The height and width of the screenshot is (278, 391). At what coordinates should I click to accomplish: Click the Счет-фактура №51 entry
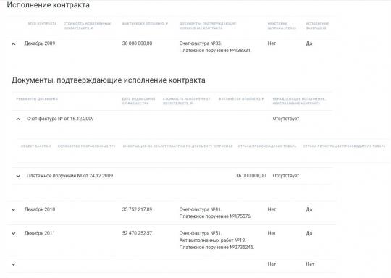click(201, 233)
